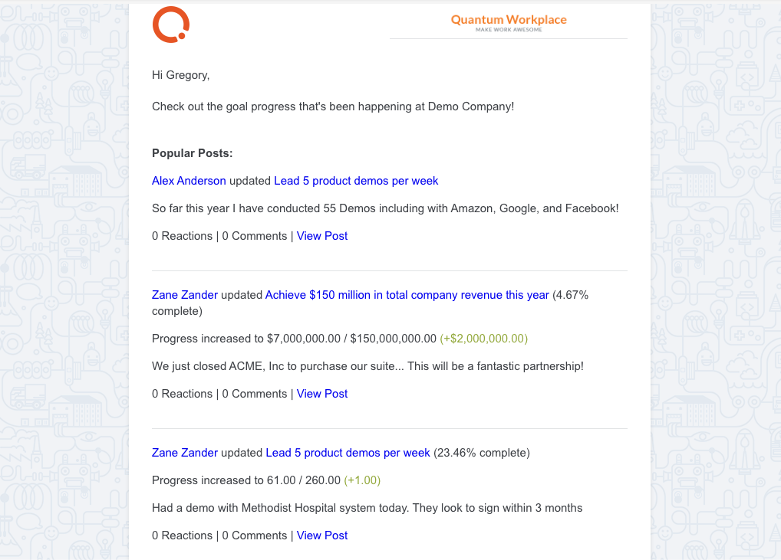Click the MAKE WORK AWESOME tagline

(x=509, y=30)
